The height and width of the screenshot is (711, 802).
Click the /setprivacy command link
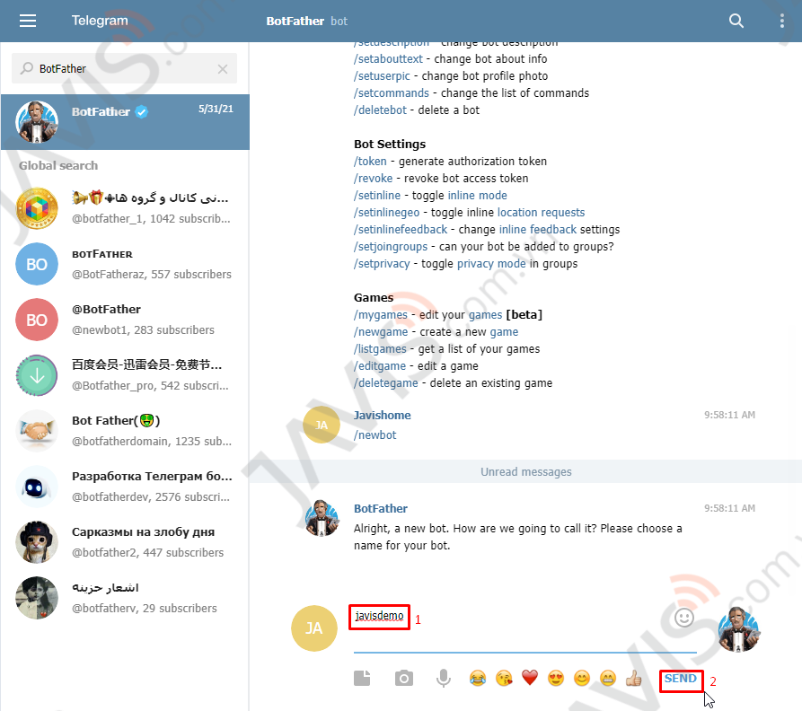click(382, 264)
